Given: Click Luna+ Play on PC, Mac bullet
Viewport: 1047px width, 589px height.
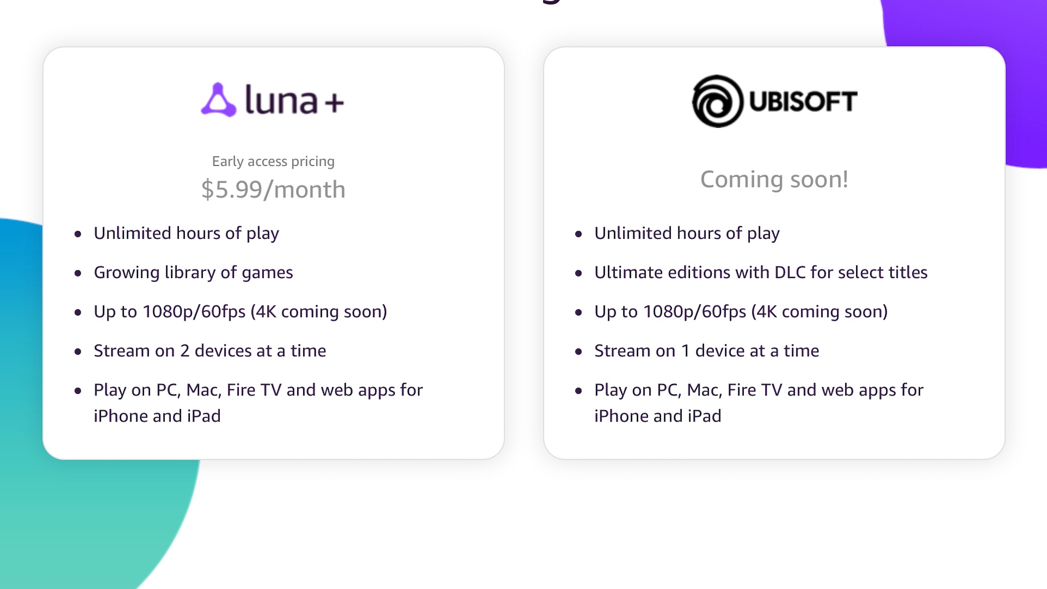Looking at the screenshot, I should (258, 403).
